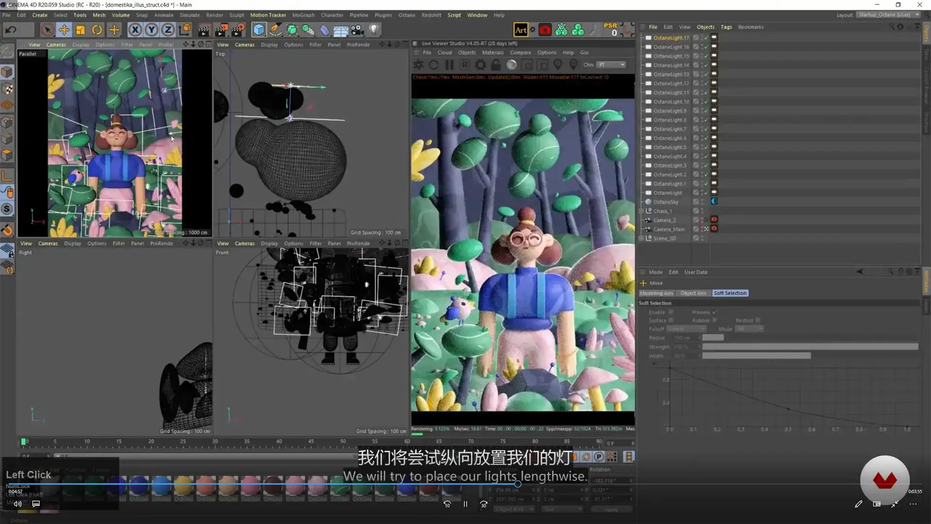Click the MoGraph menu item
Screen dimensions: 931x524
(303, 15)
